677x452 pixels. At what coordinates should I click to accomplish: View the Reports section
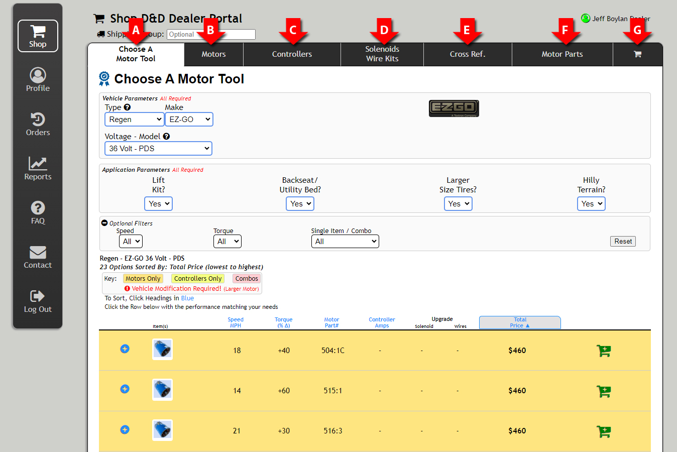(38, 168)
